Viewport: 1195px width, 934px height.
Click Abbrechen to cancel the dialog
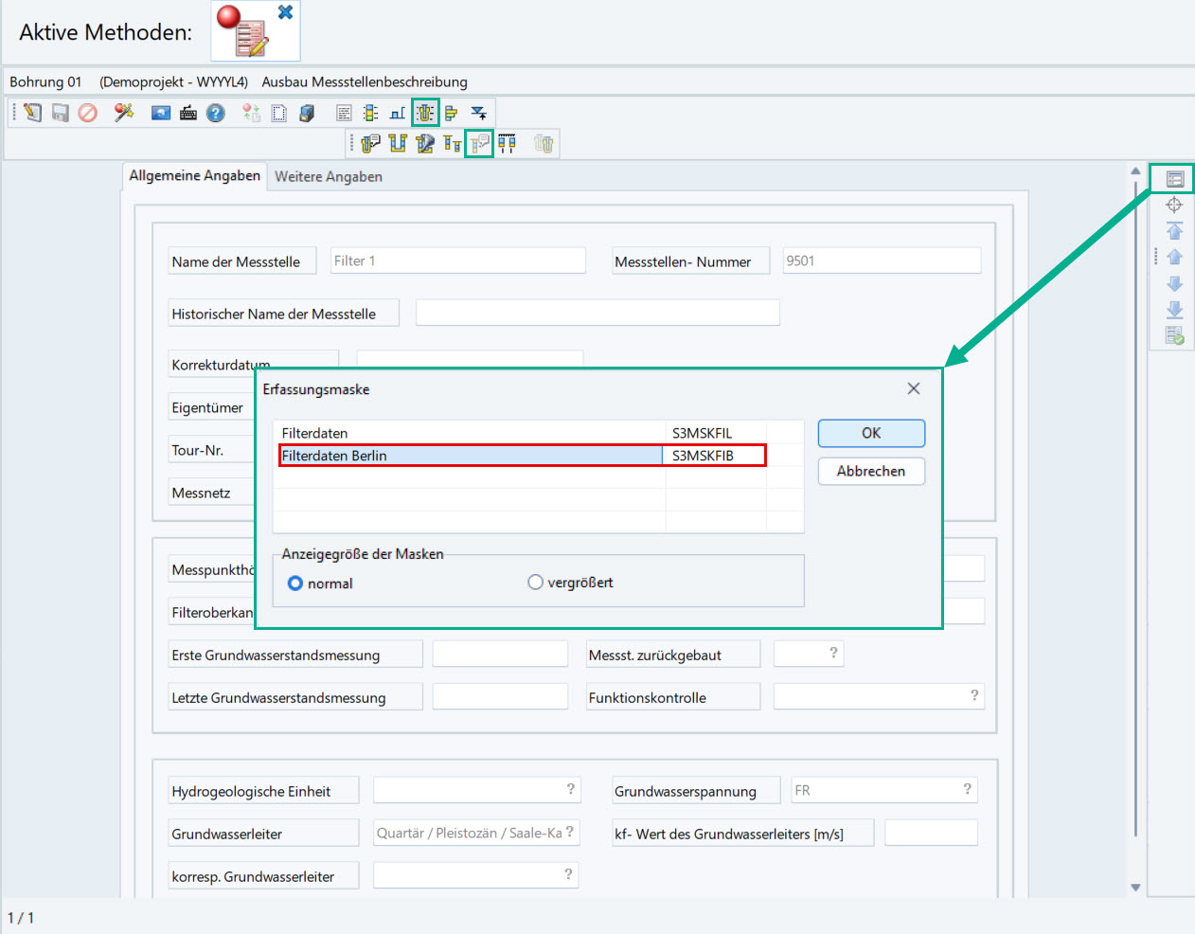(x=871, y=471)
